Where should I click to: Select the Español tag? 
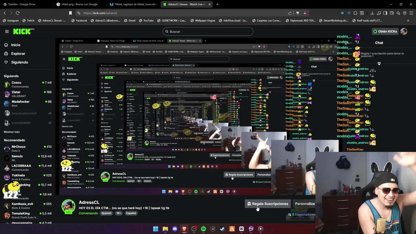(x=131, y=213)
